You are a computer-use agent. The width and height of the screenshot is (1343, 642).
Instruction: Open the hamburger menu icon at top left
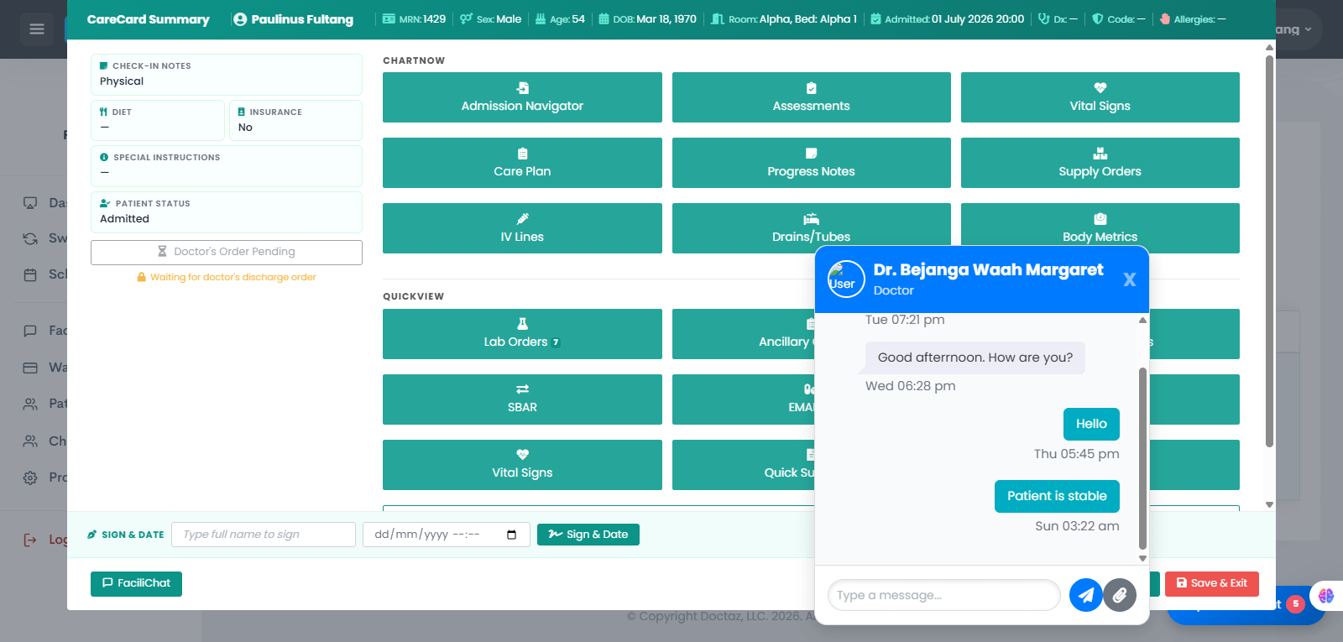(x=36, y=29)
